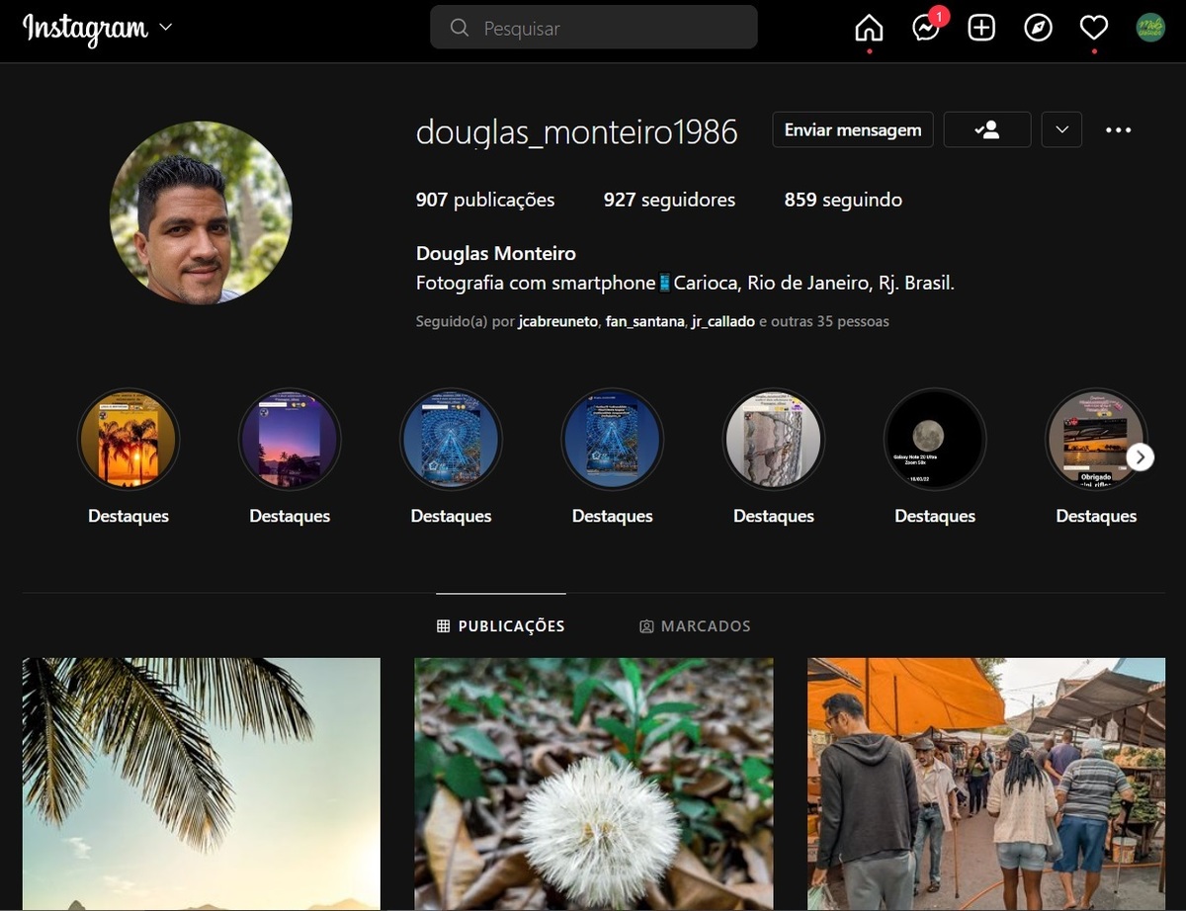Click the Enviar mensagem button
Image resolution: width=1186 pixels, height=911 pixels.
[852, 129]
